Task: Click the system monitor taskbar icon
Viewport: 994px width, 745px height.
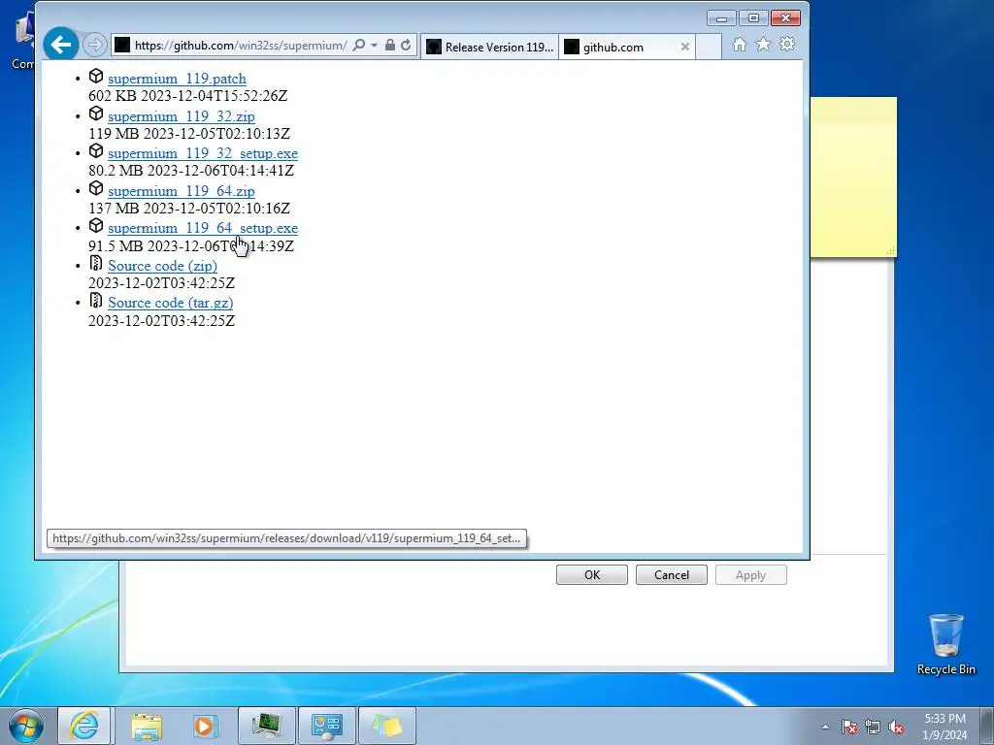Action: click(266, 726)
